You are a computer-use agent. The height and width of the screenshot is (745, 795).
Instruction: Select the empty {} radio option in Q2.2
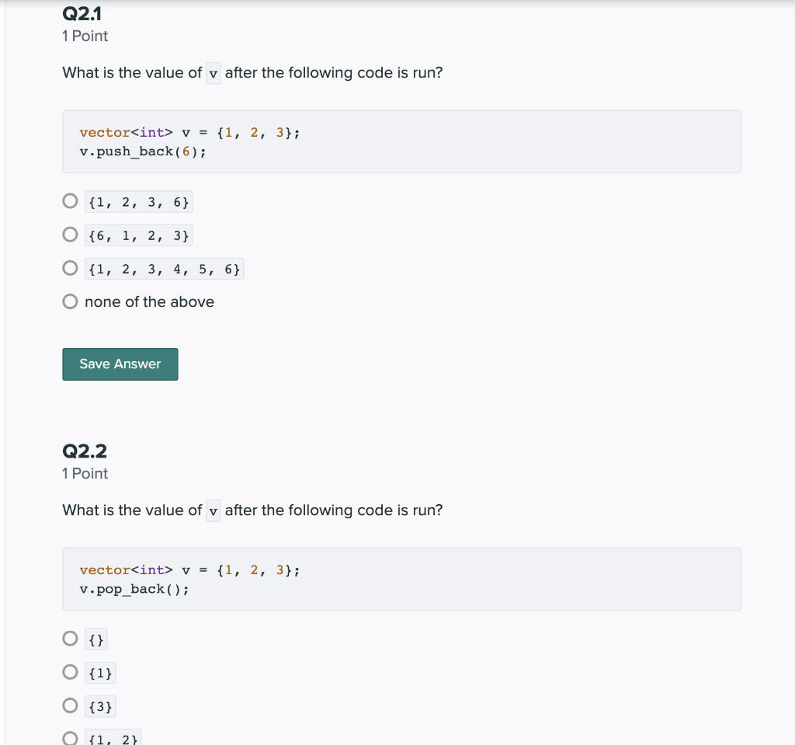pyautogui.click(x=70, y=639)
